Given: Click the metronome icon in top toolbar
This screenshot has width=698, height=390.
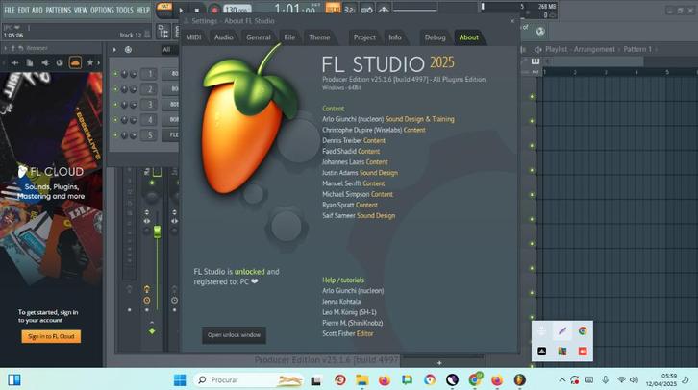Looking at the screenshot, I should click(384, 10).
